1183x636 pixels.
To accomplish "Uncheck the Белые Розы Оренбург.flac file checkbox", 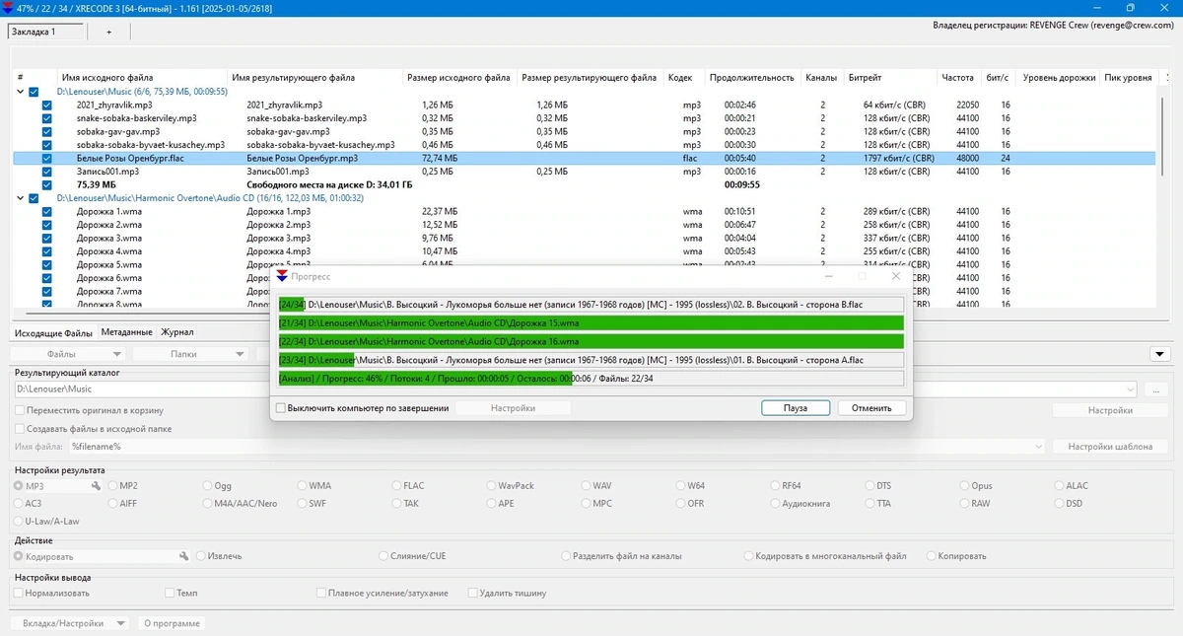I will [x=46, y=158].
